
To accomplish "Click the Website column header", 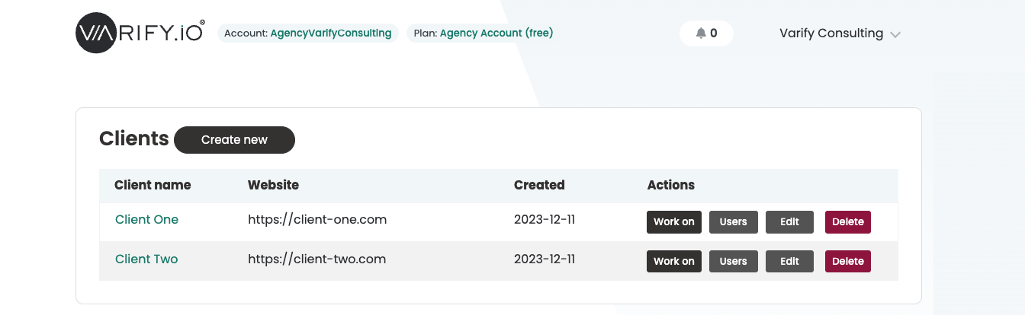I will click(x=273, y=185).
